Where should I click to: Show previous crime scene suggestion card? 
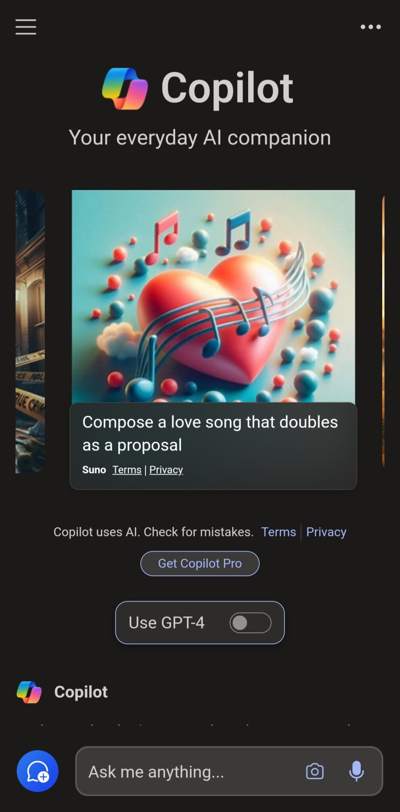(30, 331)
